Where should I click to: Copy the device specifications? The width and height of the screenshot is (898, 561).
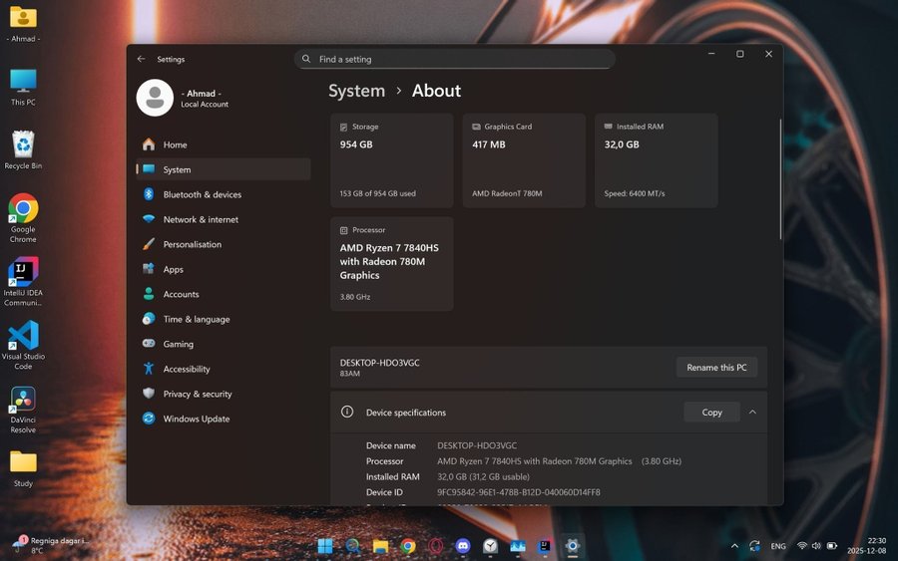[x=711, y=412]
